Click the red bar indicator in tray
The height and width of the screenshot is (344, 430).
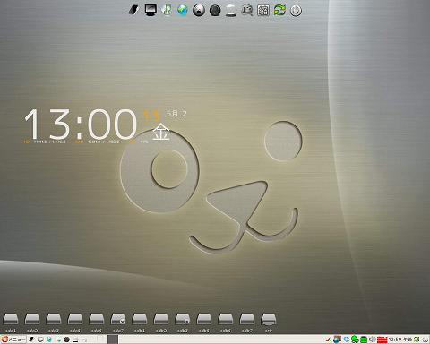[x=383, y=340]
